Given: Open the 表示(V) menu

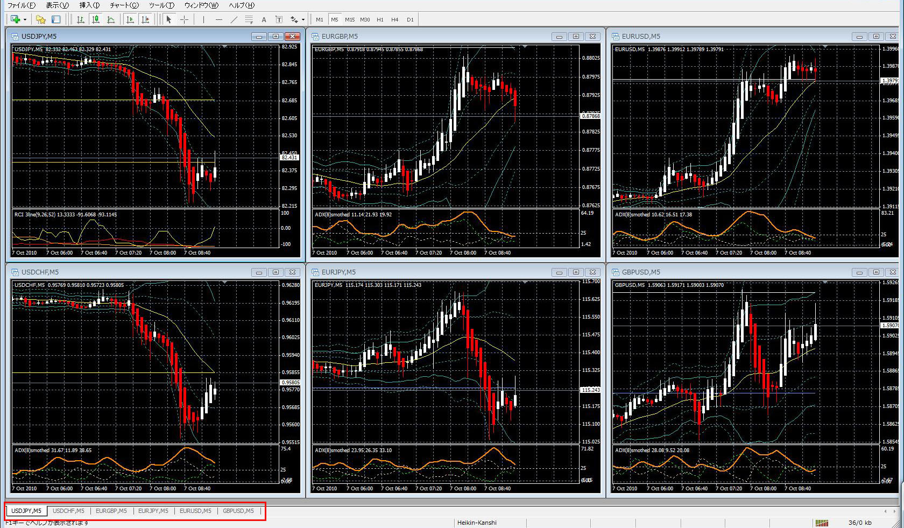Looking at the screenshot, I should [57, 5].
